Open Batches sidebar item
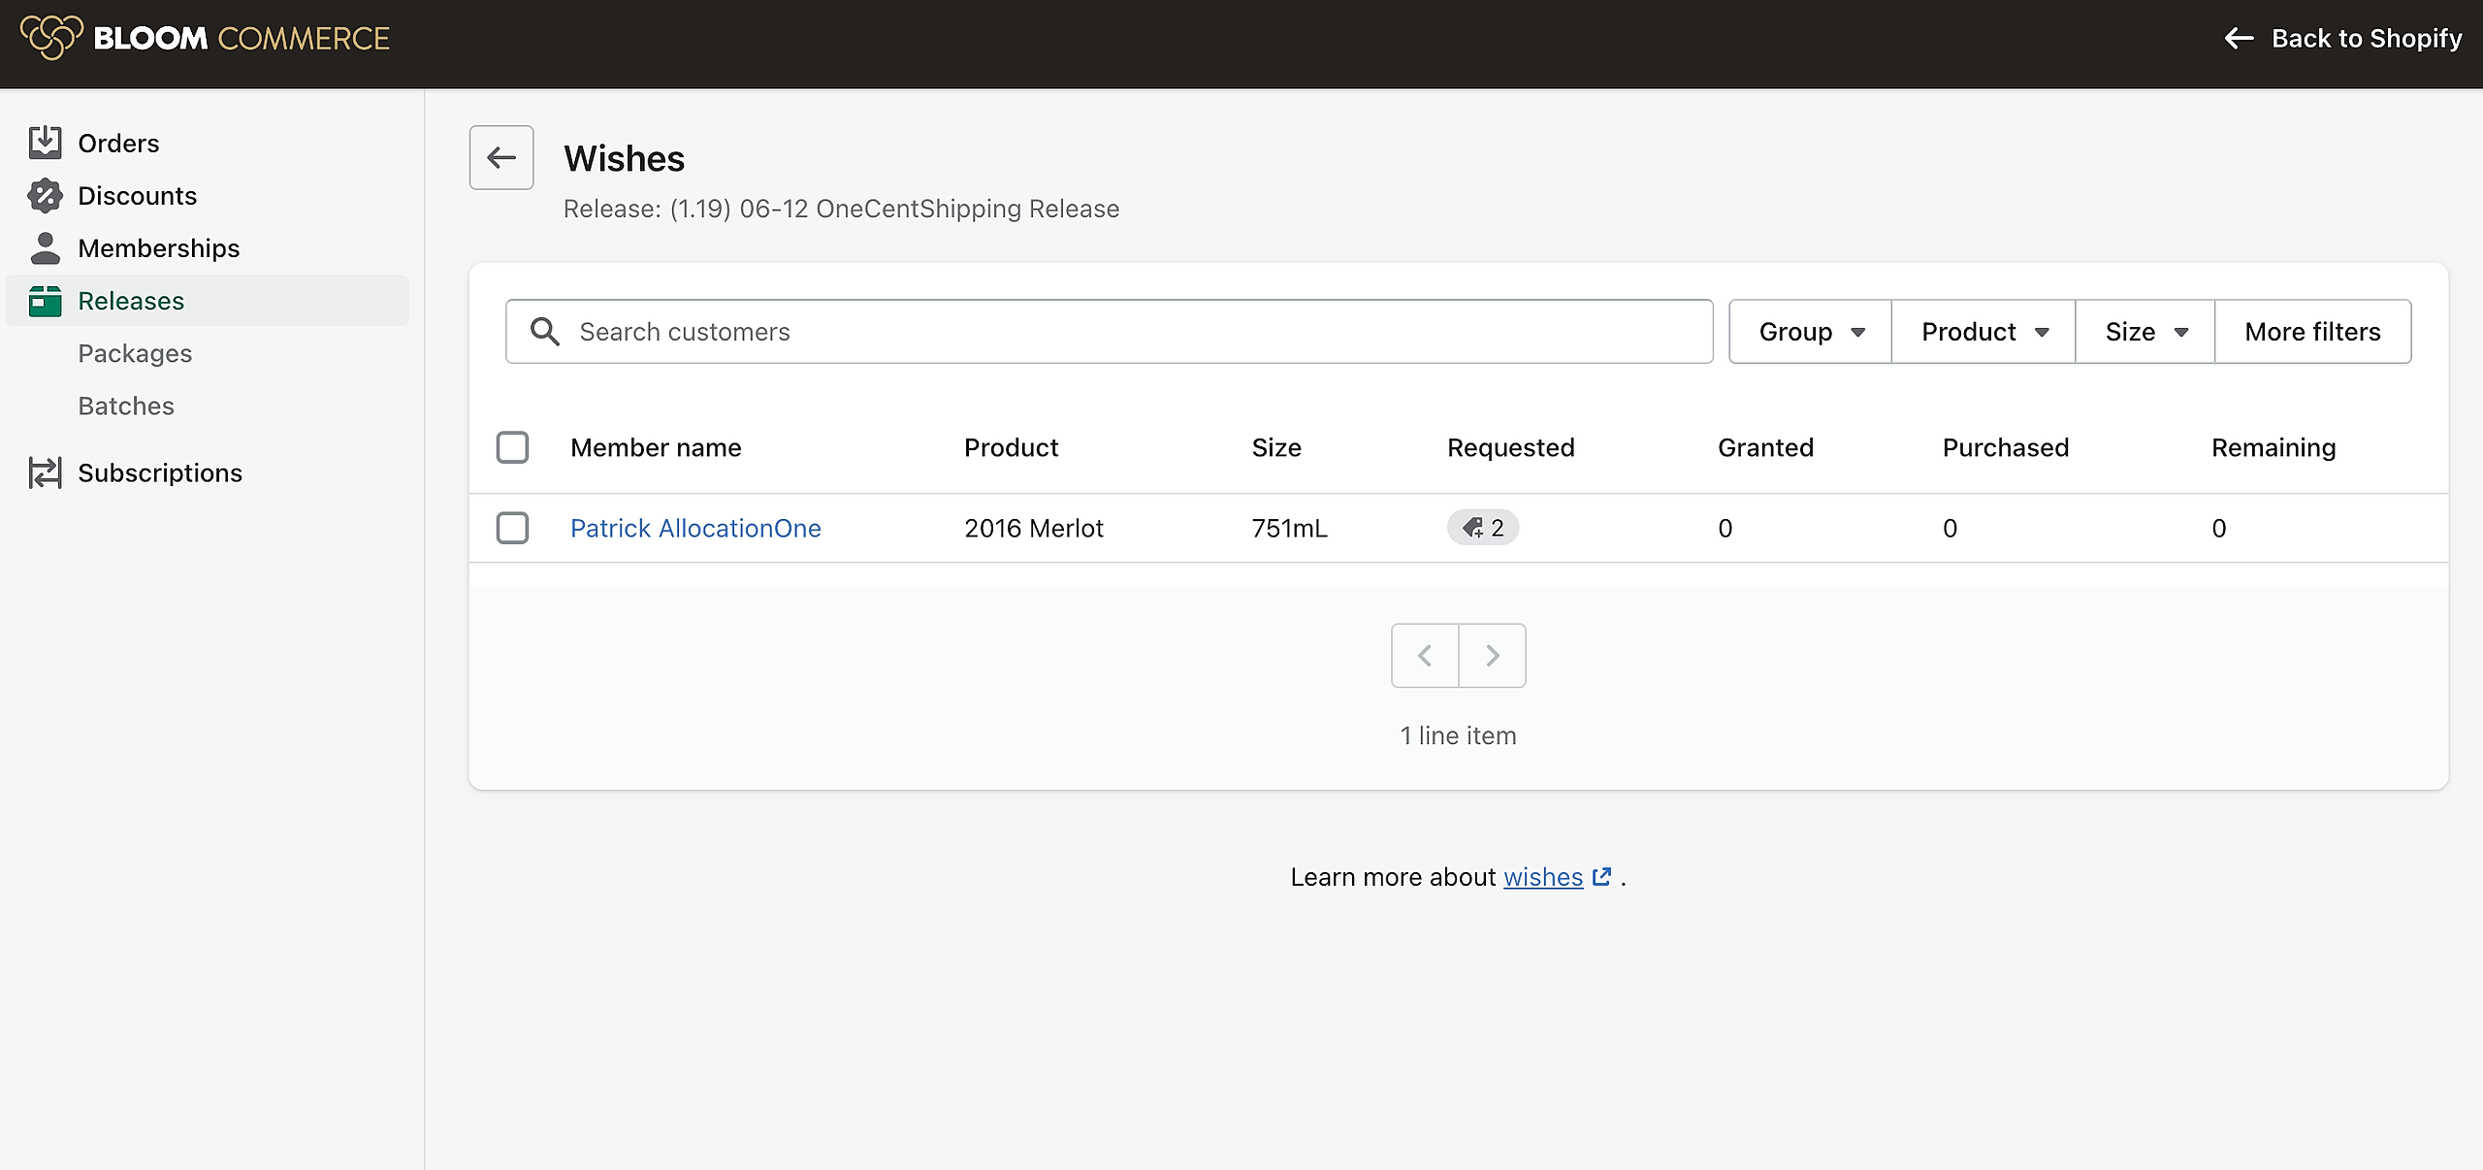This screenshot has width=2483, height=1170. coord(126,406)
